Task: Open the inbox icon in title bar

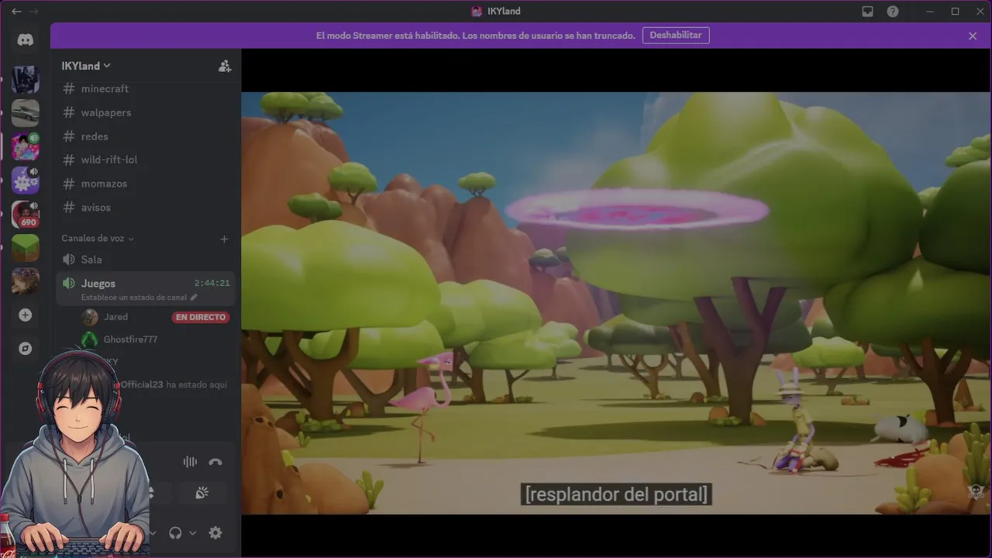Action: (x=867, y=12)
